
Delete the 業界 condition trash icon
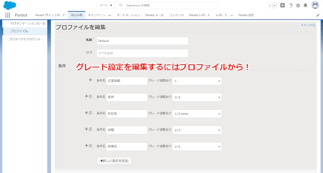click(90, 96)
